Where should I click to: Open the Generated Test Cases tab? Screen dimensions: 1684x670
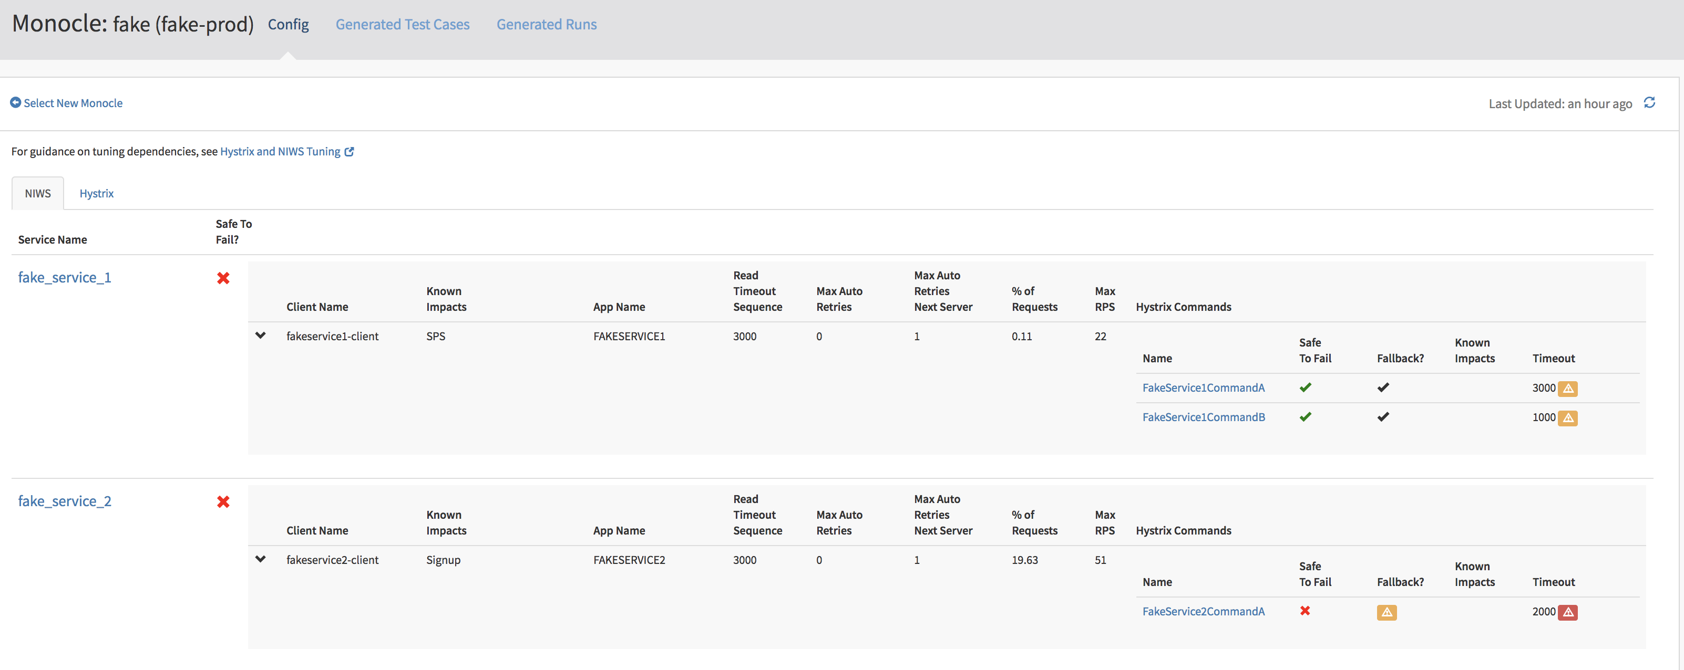point(403,24)
